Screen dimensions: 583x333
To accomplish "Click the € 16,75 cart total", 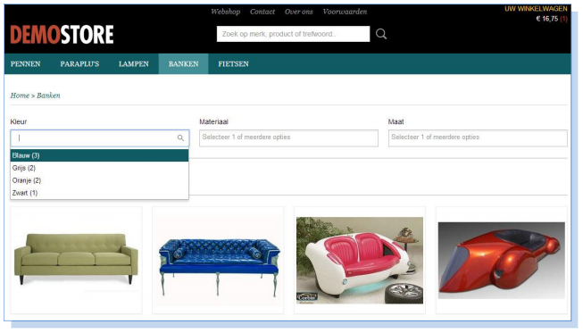I will [x=547, y=19].
